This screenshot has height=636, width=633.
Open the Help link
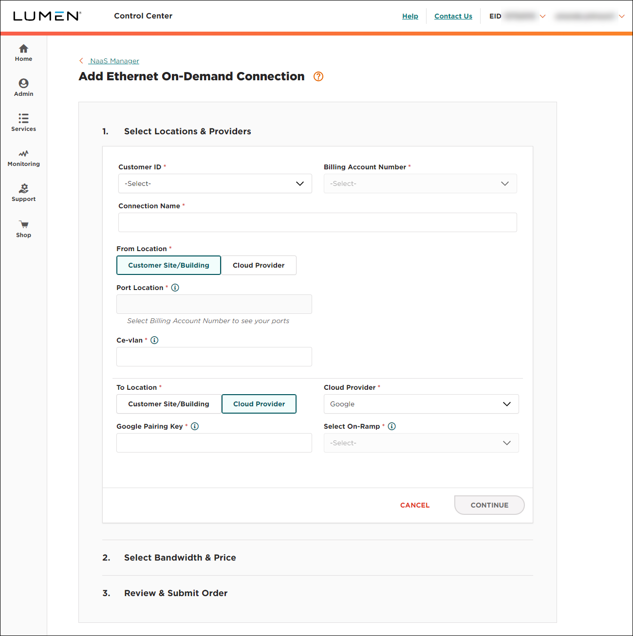click(410, 16)
